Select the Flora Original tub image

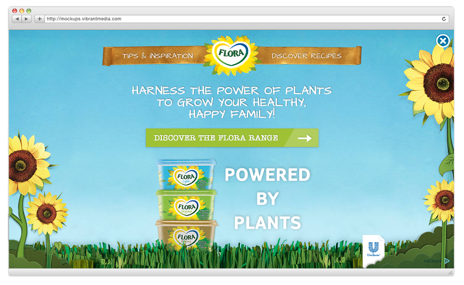(186, 205)
